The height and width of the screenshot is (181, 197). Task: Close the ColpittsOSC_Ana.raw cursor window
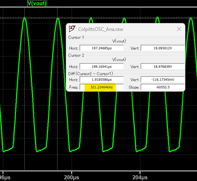coord(179,29)
